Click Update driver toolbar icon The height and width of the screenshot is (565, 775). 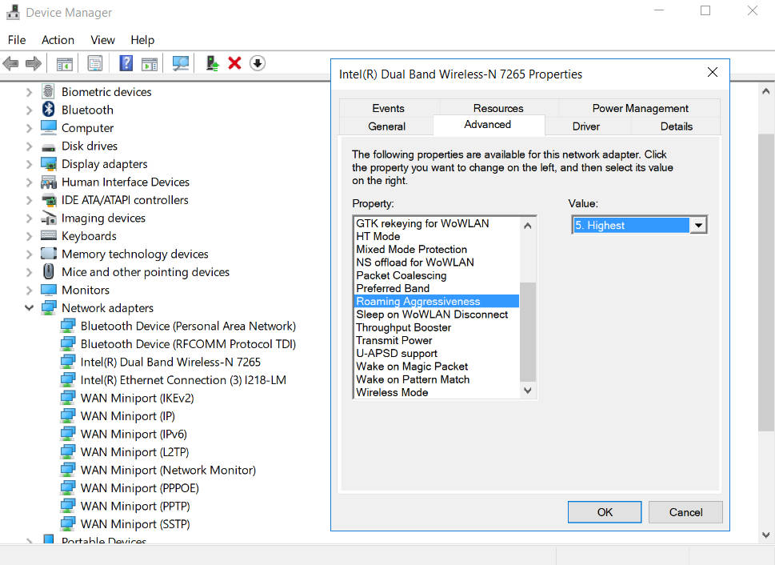213,63
